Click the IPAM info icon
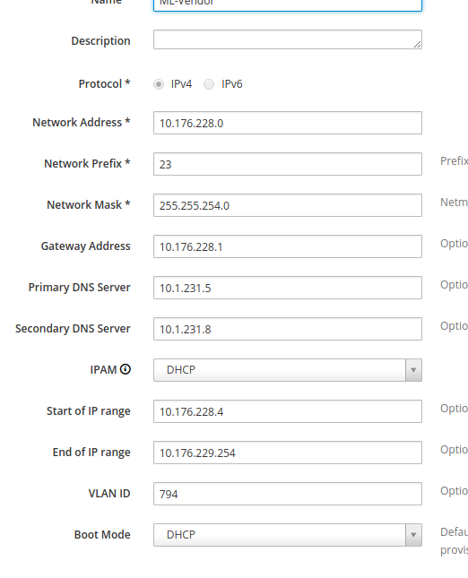468x578 pixels. (126, 369)
